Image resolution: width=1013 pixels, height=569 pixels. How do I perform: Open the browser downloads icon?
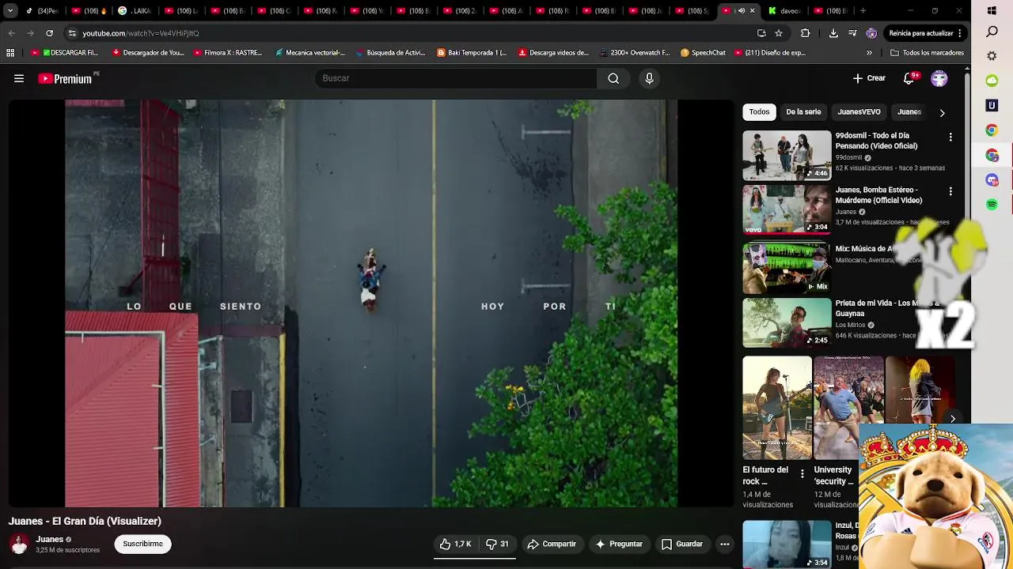(x=833, y=33)
